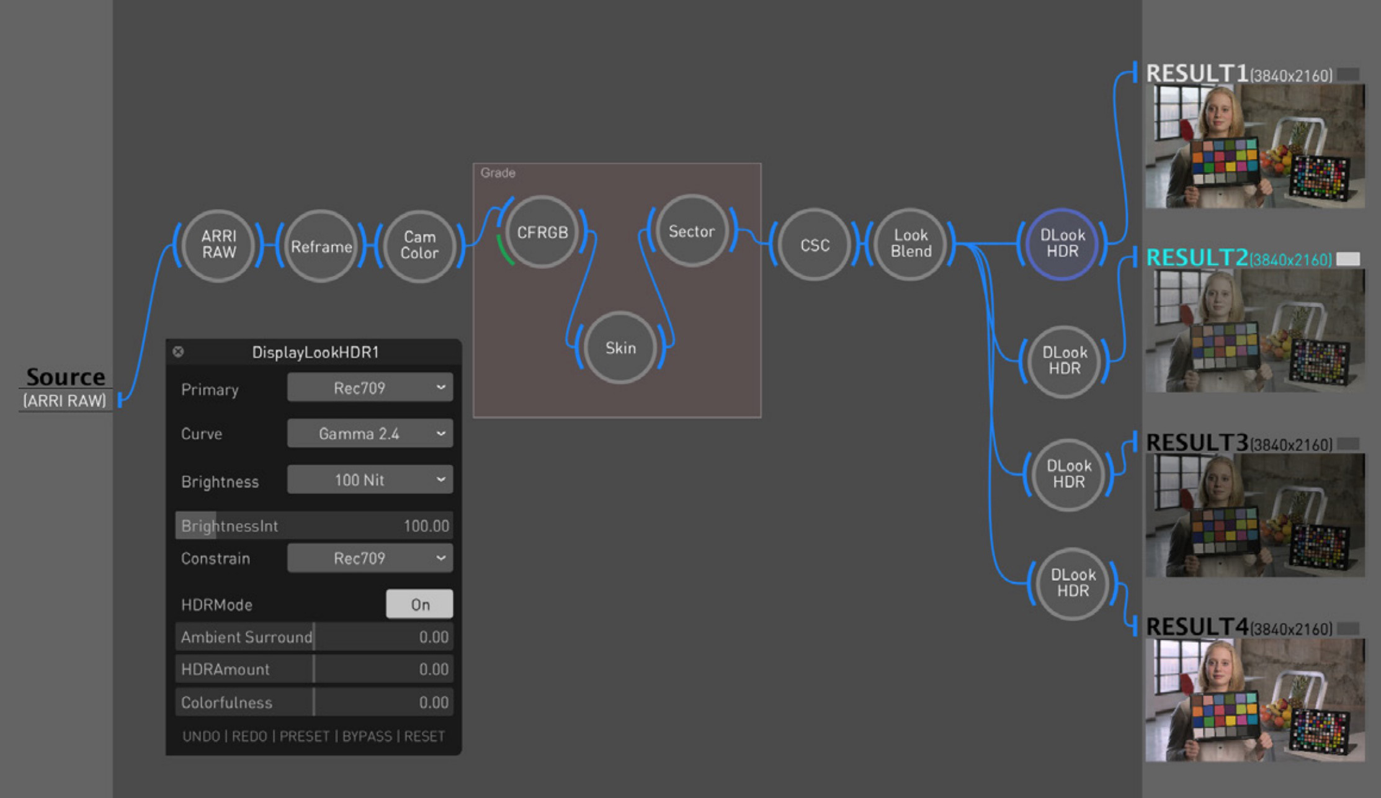Click UNDO in DisplayLookHDR1 panel

point(197,736)
